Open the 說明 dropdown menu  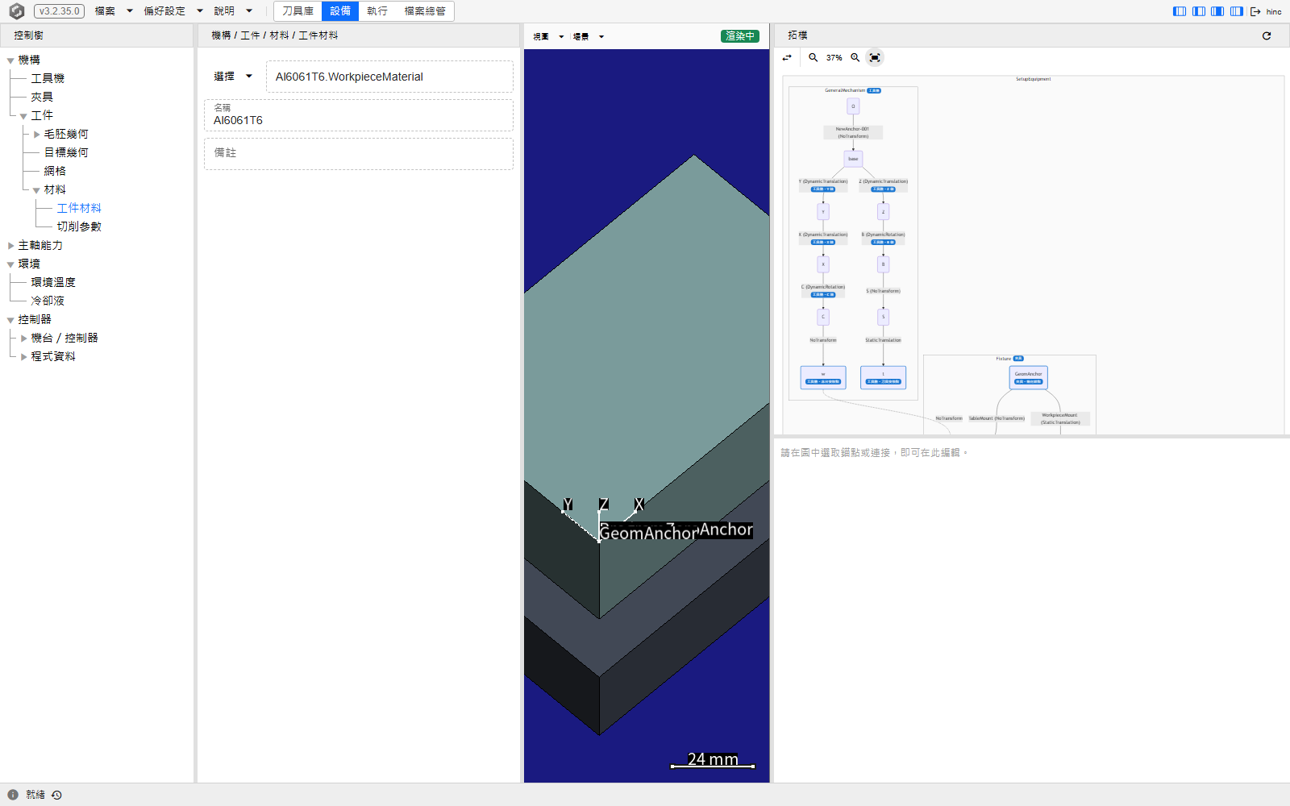pyautogui.click(x=233, y=11)
